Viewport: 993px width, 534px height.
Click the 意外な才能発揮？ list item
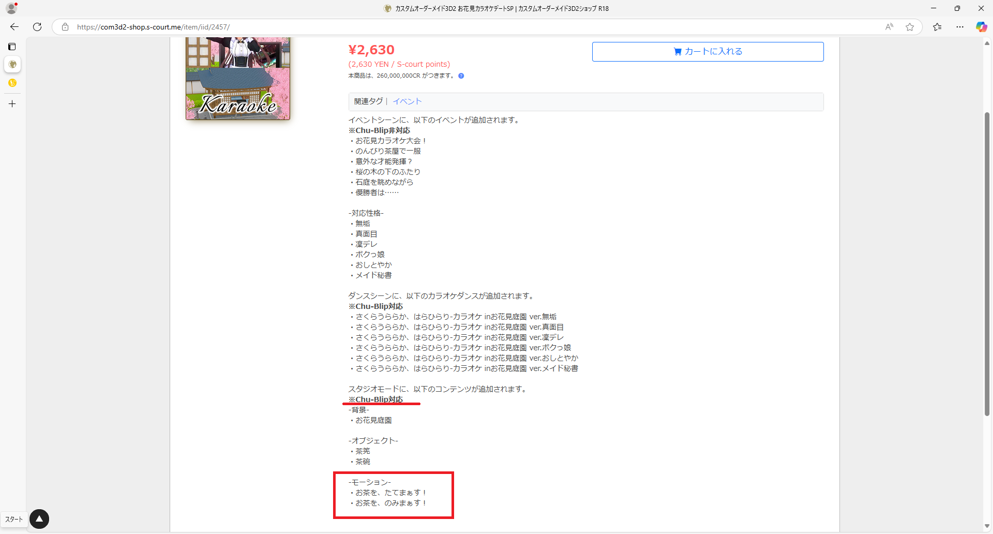click(381, 161)
